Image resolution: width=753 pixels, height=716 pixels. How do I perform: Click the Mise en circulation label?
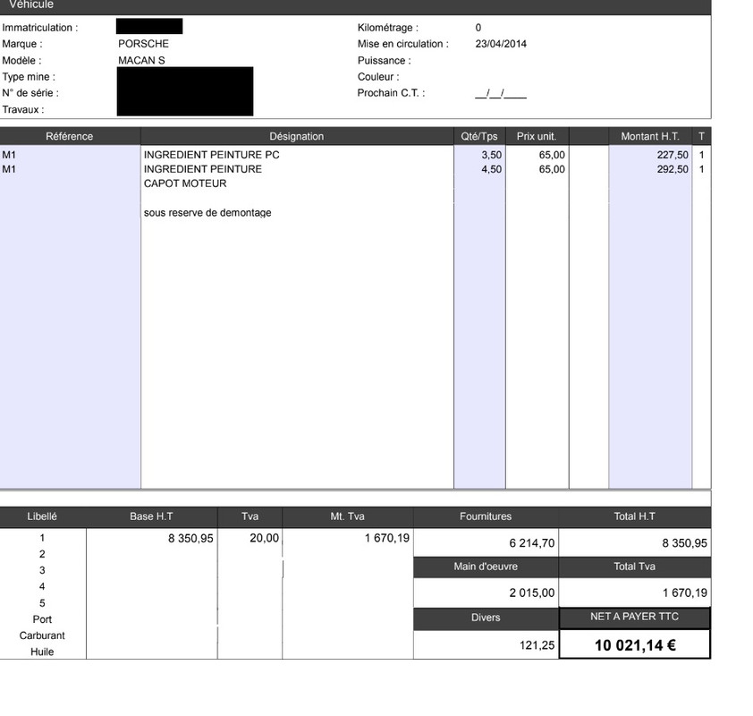(403, 44)
